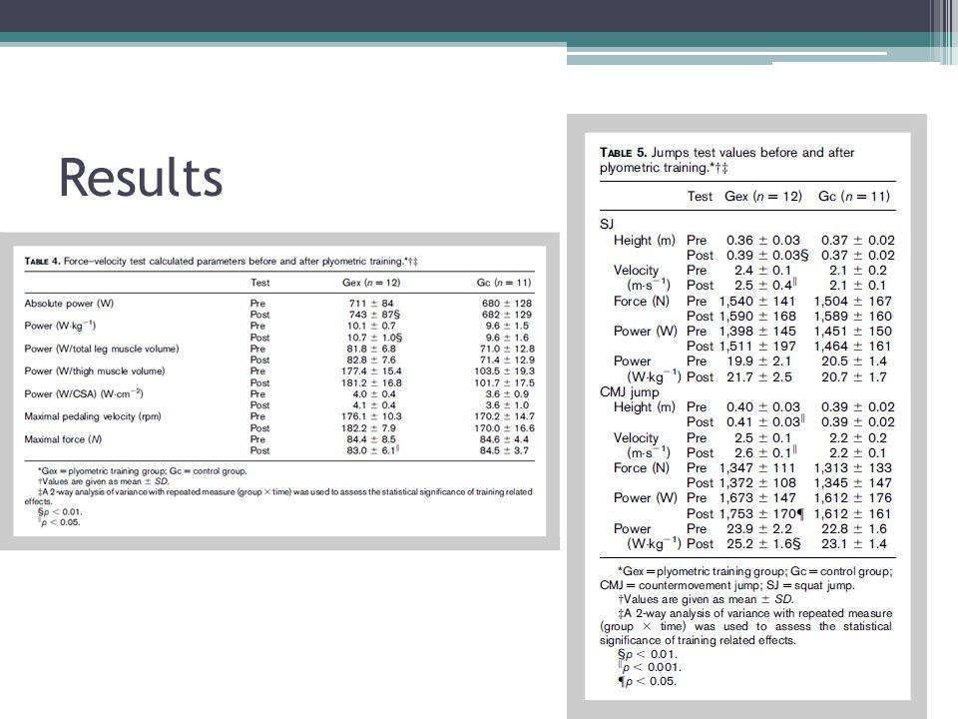Select the value "1,372 ± 108"
Viewport: 958px width, 719px height.
[x=757, y=483]
